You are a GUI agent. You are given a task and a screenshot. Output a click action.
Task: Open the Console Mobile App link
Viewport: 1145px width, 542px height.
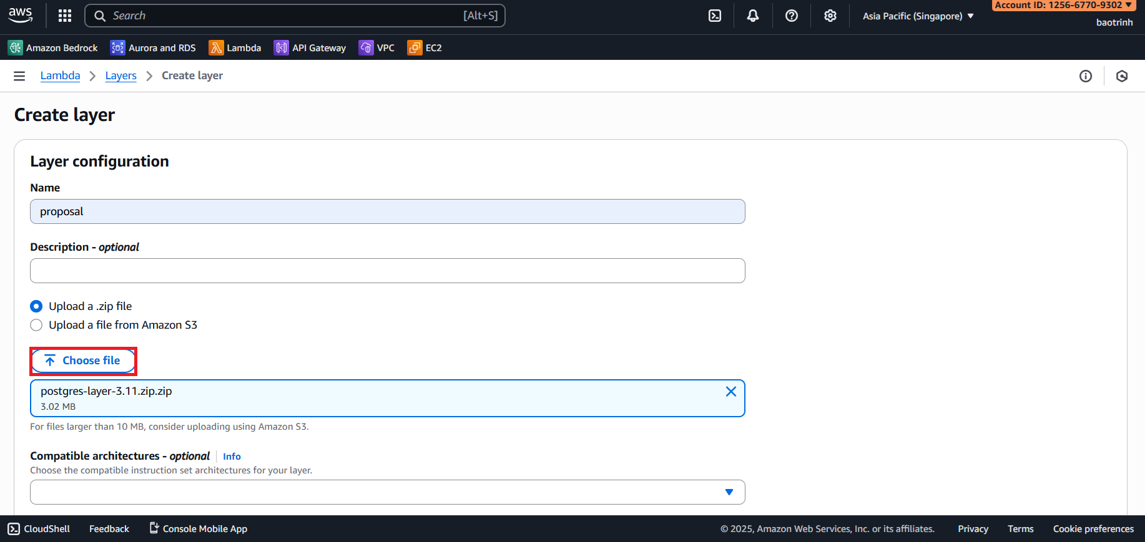[199, 529]
